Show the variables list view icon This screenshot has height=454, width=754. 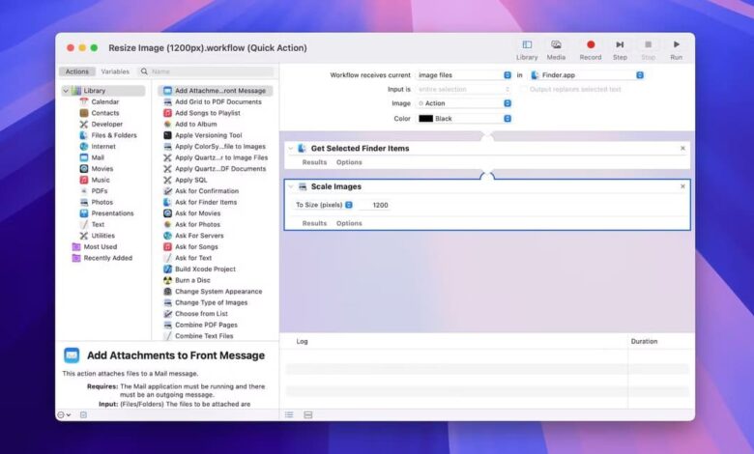308,414
